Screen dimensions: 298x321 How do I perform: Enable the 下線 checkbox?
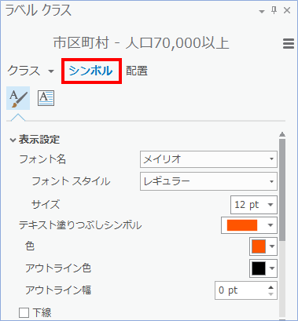[x=24, y=312]
